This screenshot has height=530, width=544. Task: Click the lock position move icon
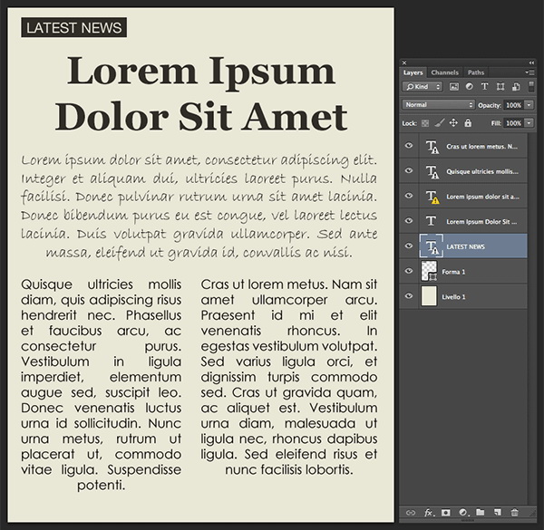[x=453, y=122]
